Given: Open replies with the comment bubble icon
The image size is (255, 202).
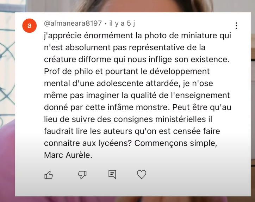Looking at the screenshot, I should tap(112, 175).
